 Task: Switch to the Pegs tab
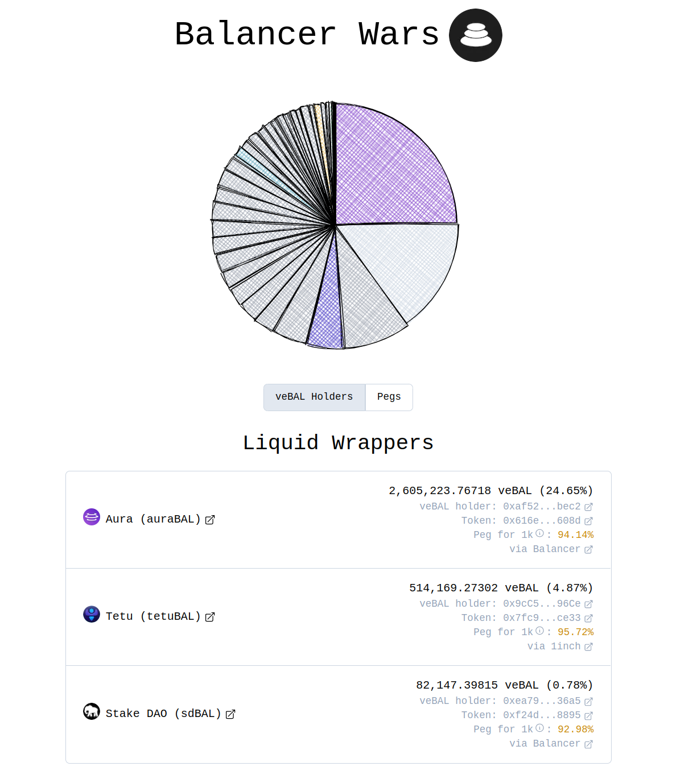[389, 397]
